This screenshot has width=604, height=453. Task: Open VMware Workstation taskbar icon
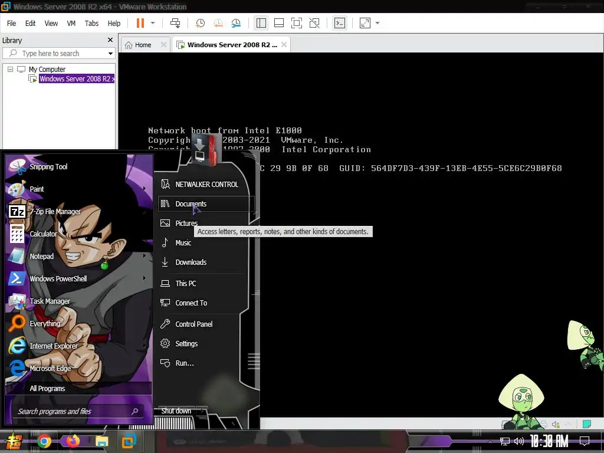pyautogui.click(x=129, y=441)
